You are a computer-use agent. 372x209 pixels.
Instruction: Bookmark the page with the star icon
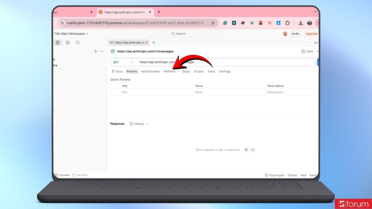click(213, 23)
